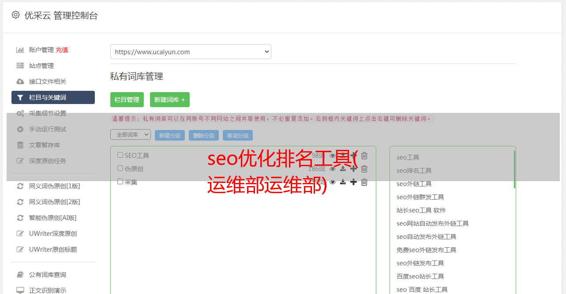The width and height of the screenshot is (566, 294).
Task: Select keyword seo自动发布外链工具
Action: coord(426,237)
